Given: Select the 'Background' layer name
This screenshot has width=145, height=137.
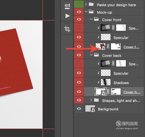Looking at the screenshot, I should click(108, 109).
